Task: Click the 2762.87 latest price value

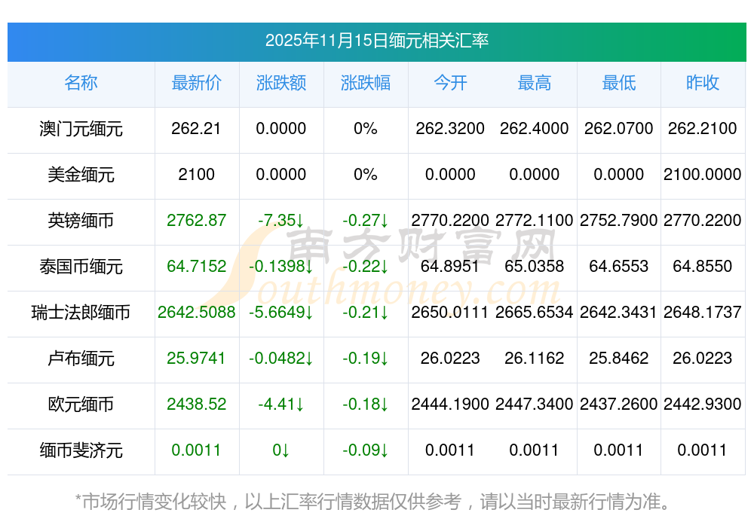Action: pos(196,221)
